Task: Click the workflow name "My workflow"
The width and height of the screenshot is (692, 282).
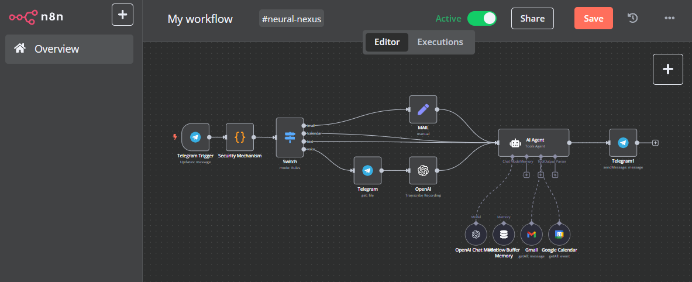Action: pyautogui.click(x=200, y=19)
